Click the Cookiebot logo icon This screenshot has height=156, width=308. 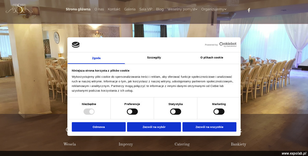[x=76, y=44]
